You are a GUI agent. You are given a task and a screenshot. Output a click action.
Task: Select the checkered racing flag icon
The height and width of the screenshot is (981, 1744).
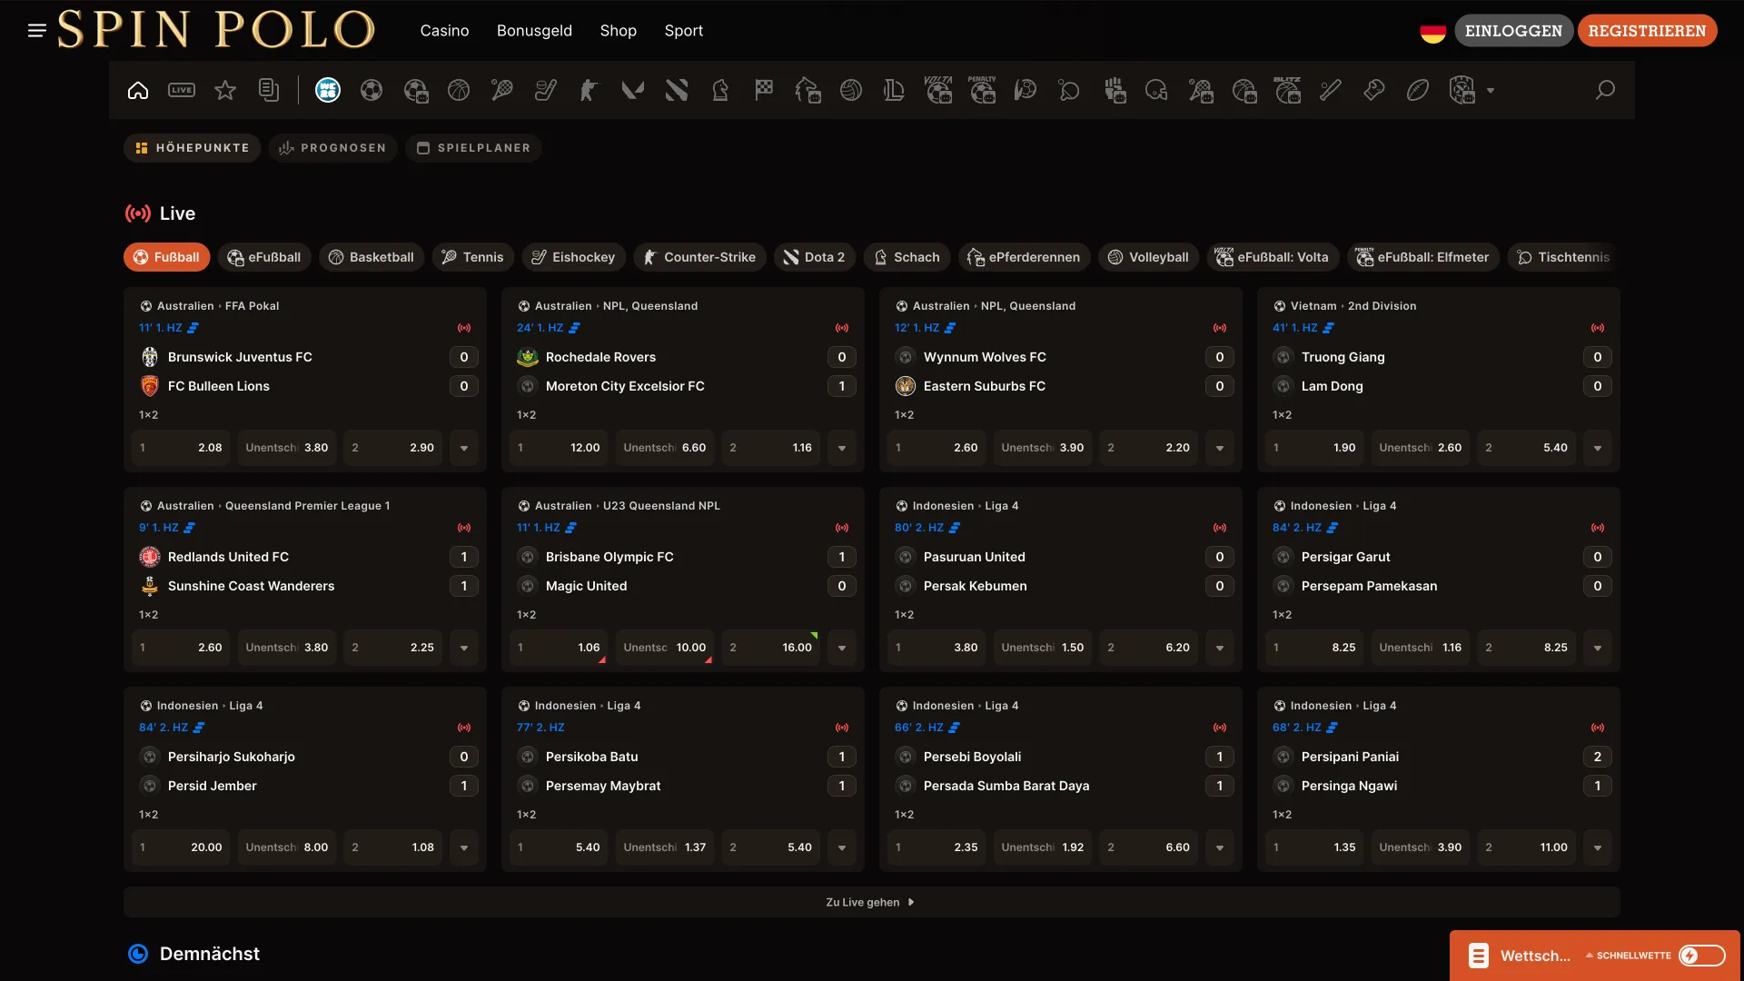[764, 90]
